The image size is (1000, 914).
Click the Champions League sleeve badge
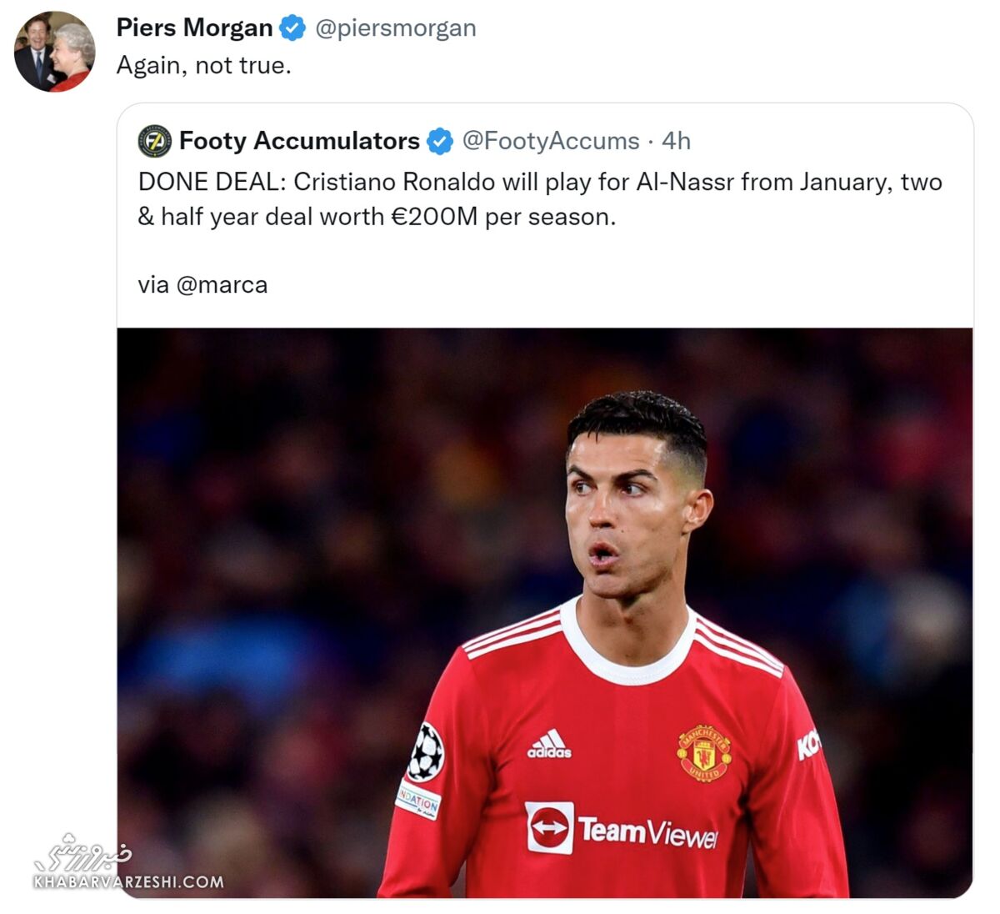point(427,751)
